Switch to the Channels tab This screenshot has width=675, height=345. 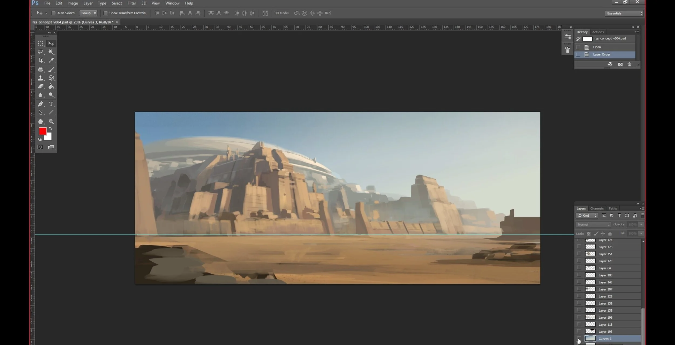pyautogui.click(x=597, y=209)
